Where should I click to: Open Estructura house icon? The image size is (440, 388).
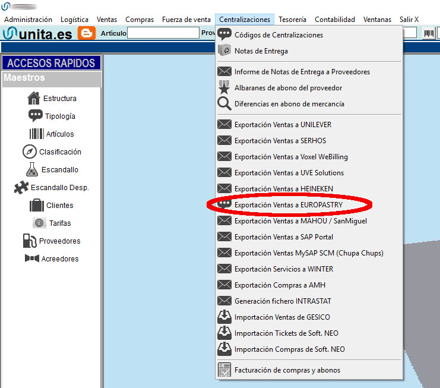click(x=34, y=98)
